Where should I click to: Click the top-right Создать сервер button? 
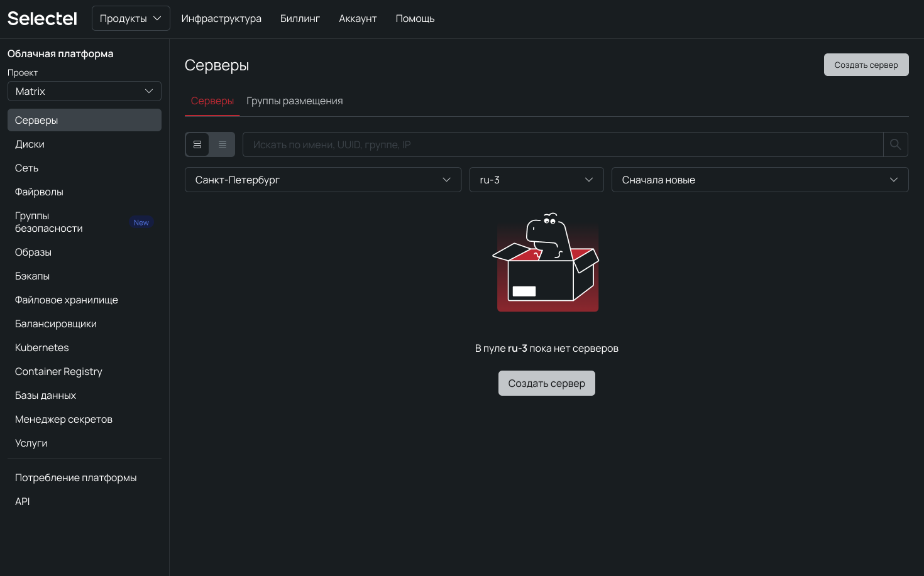866,65
